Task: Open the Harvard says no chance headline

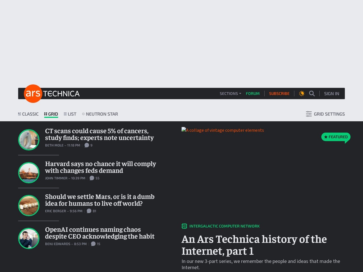Action: click(x=100, y=167)
